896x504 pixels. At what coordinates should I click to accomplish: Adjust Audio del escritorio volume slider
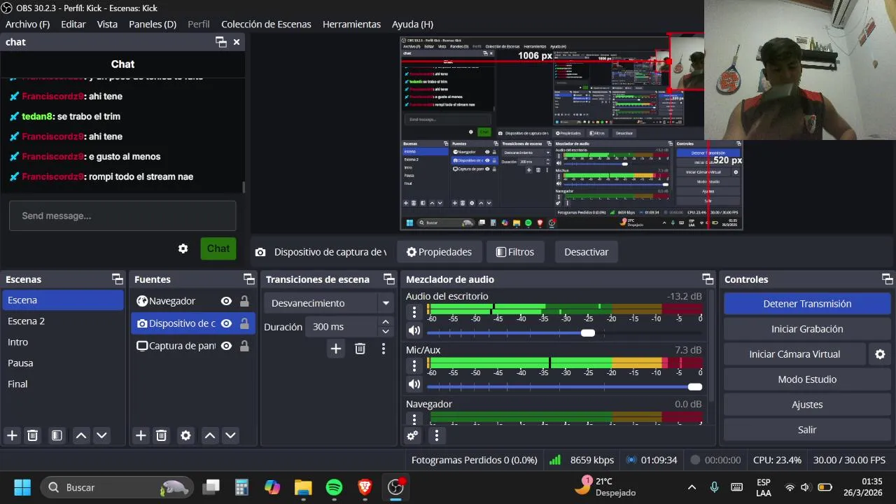pos(588,332)
